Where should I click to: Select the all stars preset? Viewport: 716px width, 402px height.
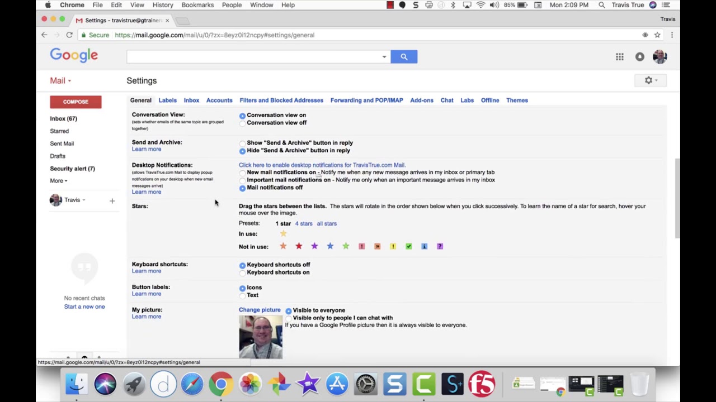click(x=327, y=223)
